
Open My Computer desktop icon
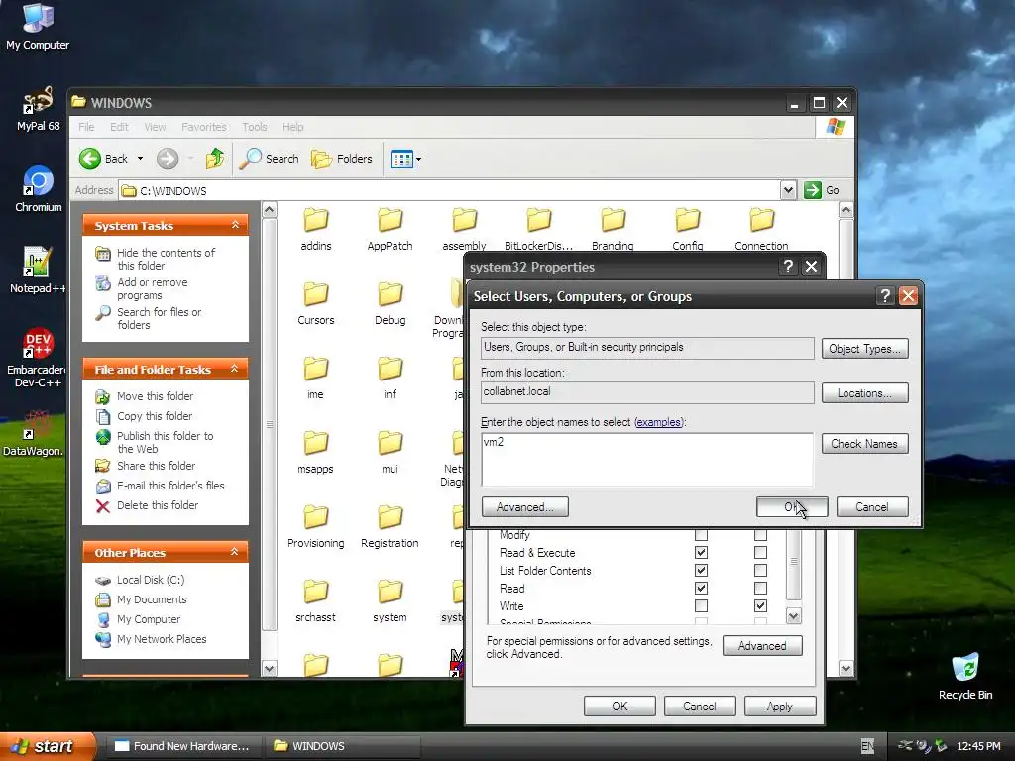tap(38, 26)
